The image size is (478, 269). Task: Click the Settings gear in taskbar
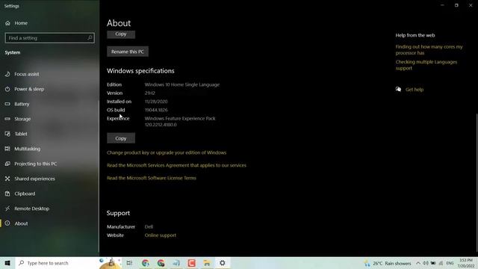coord(223,263)
